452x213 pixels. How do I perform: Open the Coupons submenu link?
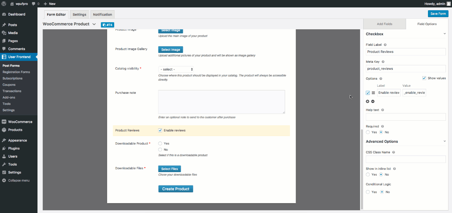point(9,85)
